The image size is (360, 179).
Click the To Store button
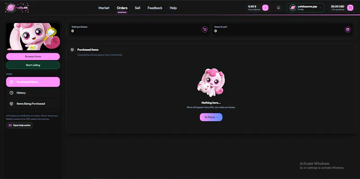(211, 117)
